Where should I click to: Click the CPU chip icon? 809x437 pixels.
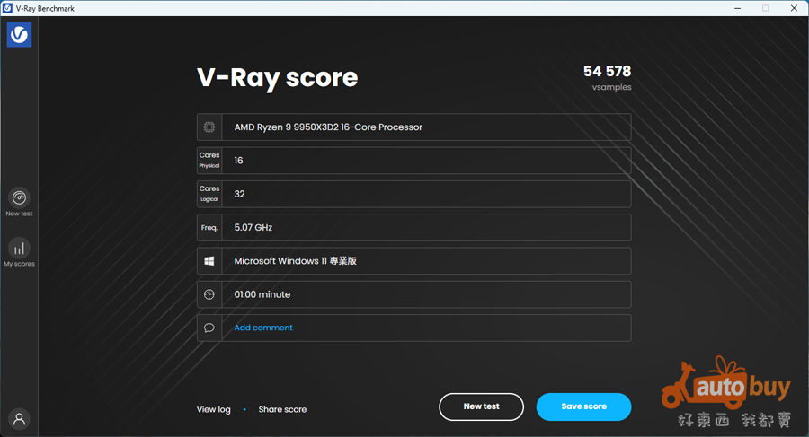point(209,127)
